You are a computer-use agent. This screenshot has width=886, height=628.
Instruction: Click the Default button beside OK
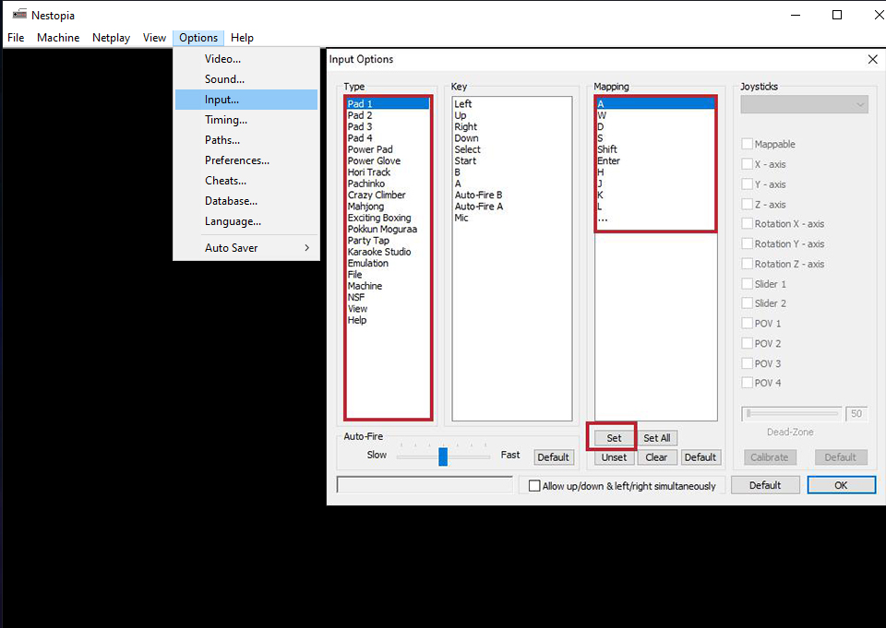pyautogui.click(x=765, y=485)
